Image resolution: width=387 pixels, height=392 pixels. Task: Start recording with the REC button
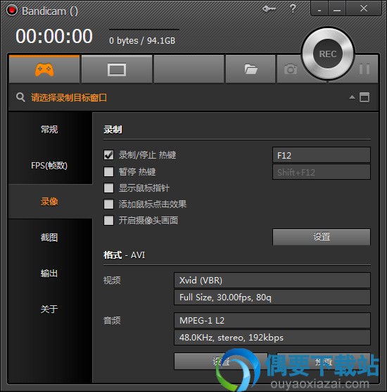coord(328,54)
